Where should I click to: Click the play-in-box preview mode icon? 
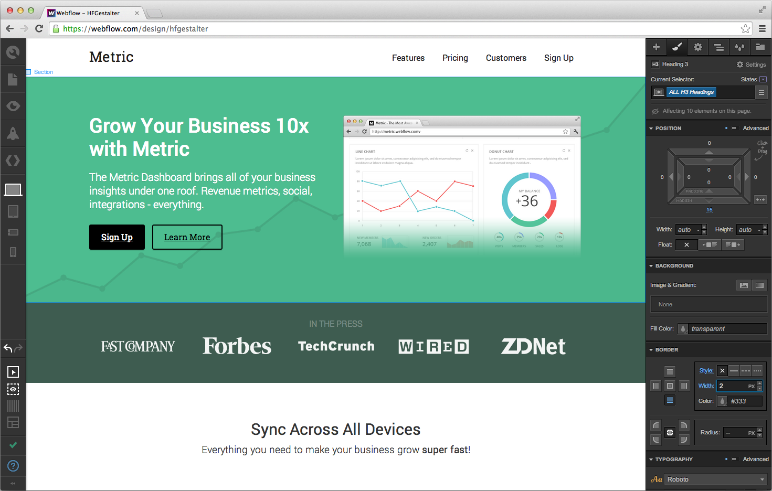click(13, 372)
